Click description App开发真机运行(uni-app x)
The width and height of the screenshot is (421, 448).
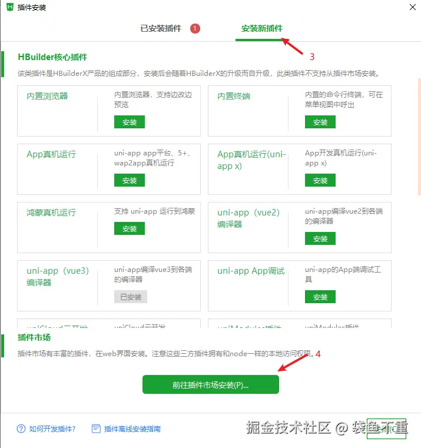click(x=341, y=158)
